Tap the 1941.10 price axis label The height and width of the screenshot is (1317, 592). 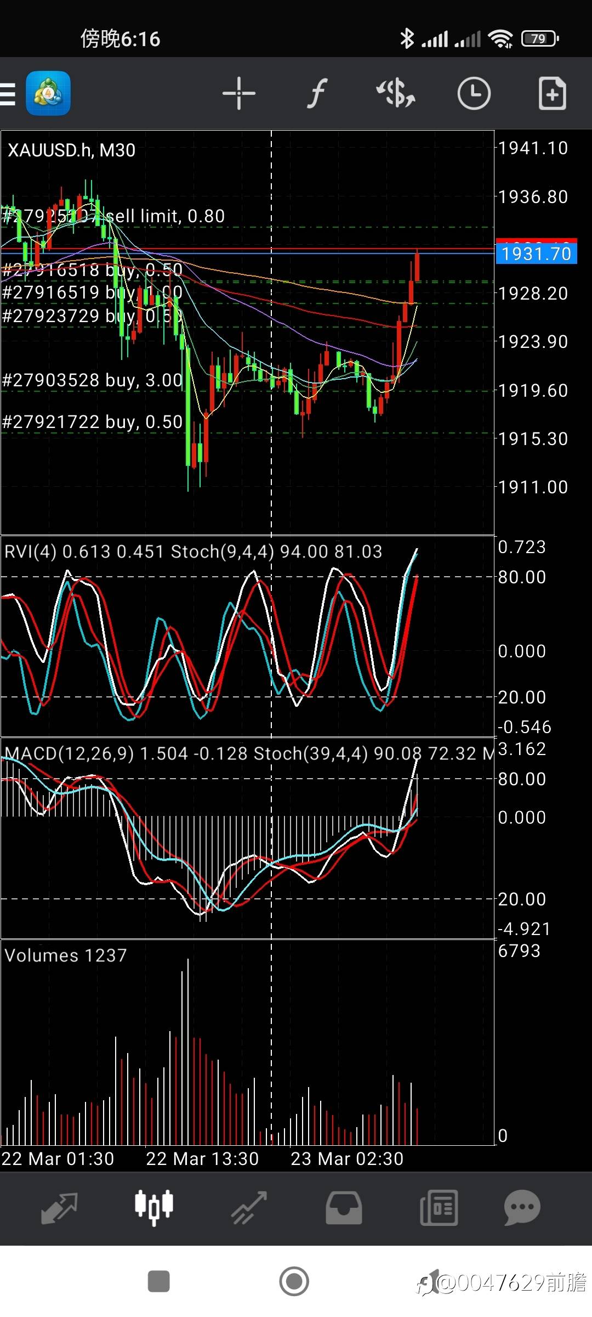pyautogui.click(x=533, y=148)
